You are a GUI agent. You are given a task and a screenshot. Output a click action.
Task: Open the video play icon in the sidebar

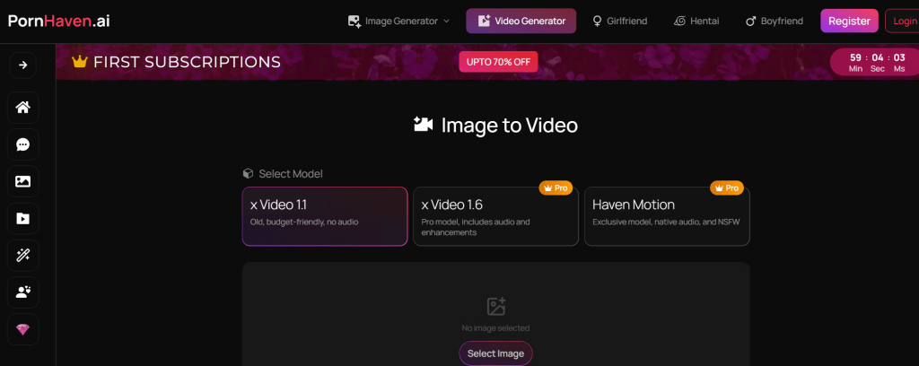click(x=22, y=218)
